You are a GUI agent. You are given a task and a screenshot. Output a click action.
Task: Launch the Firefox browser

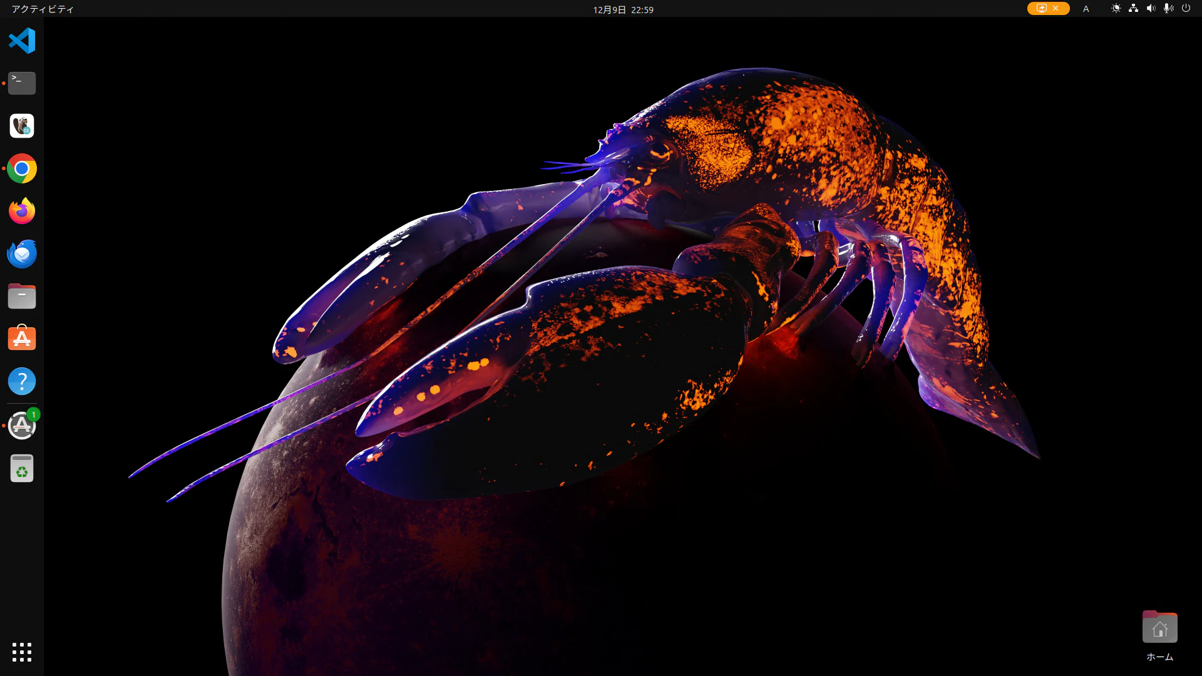point(22,212)
